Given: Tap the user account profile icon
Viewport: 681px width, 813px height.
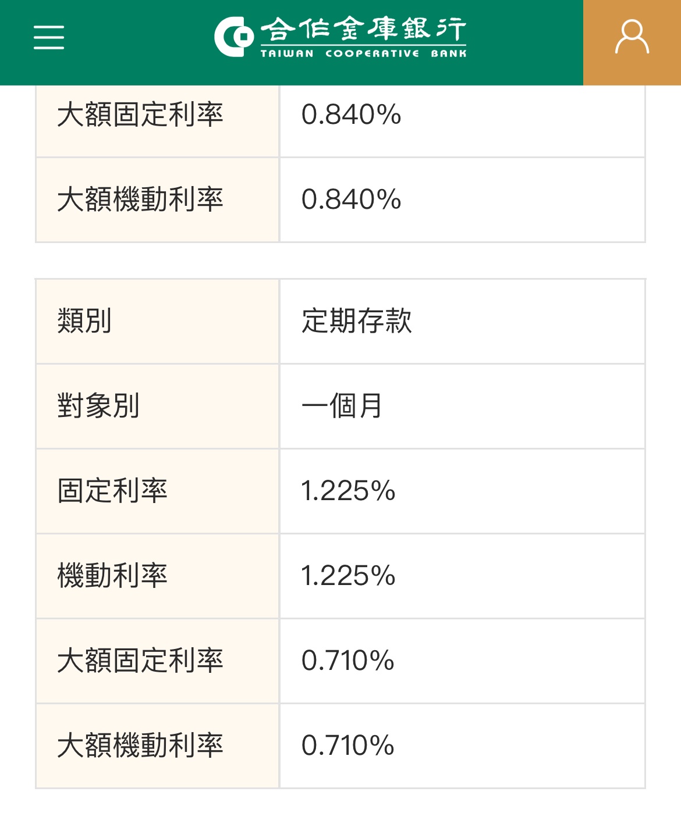Looking at the screenshot, I should [632, 37].
